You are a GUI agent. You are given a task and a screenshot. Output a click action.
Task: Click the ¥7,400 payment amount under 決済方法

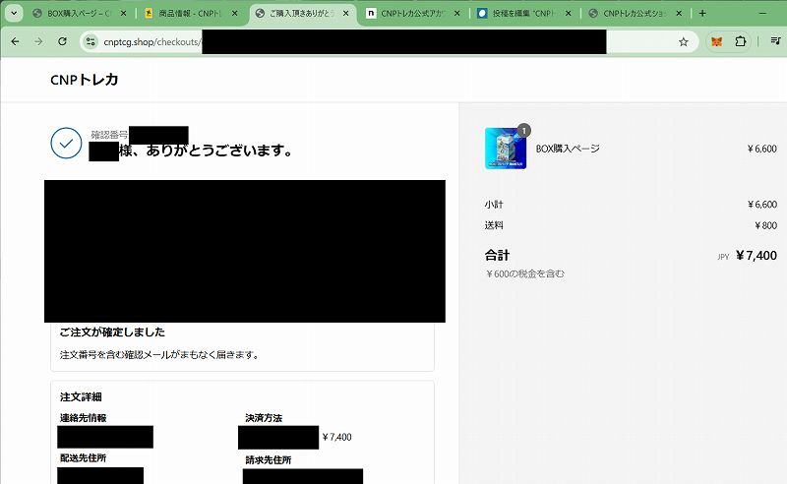pyautogui.click(x=336, y=437)
